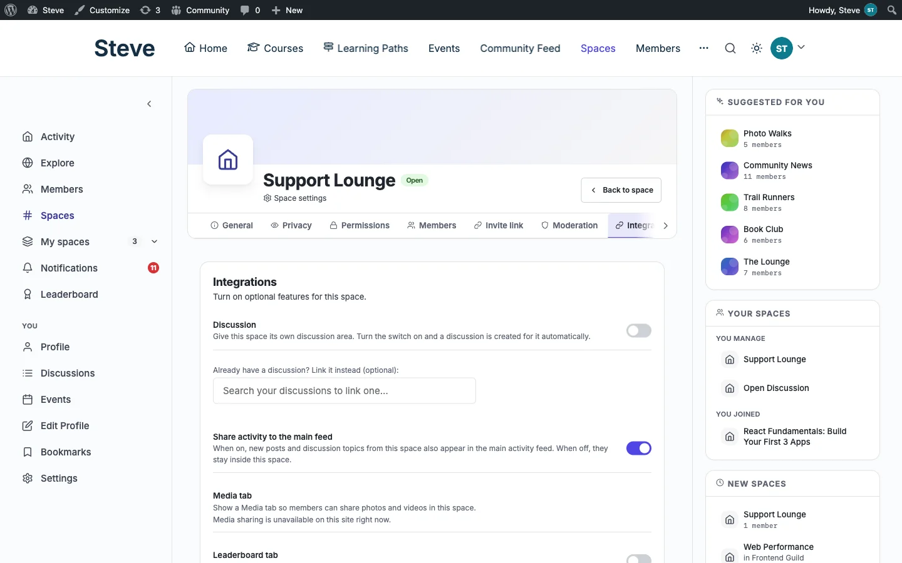Enable the Discussion toggle
Image resolution: width=902 pixels, height=563 pixels.
pyautogui.click(x=639, y=330)
